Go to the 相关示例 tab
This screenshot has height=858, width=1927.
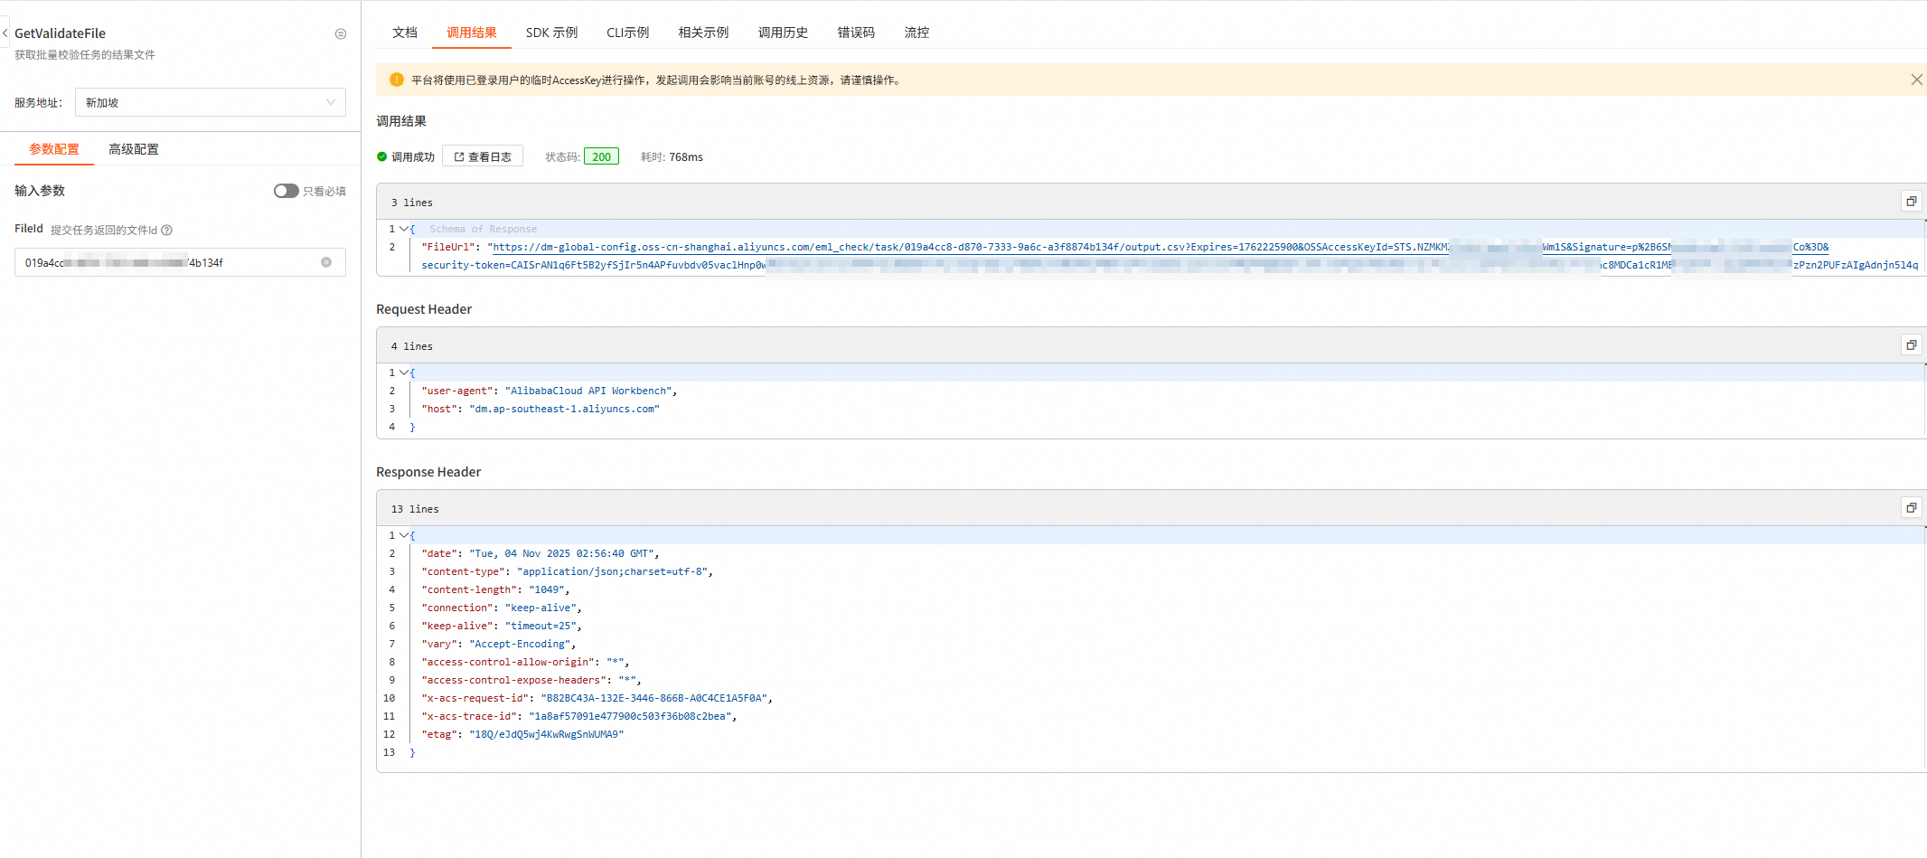(704, 33)
